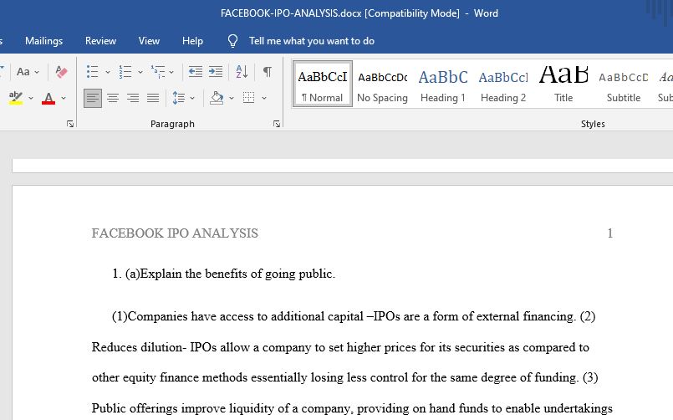Switch to the Review tab
Viewport: 673px width, 420px height.
(x=100, y=41)
